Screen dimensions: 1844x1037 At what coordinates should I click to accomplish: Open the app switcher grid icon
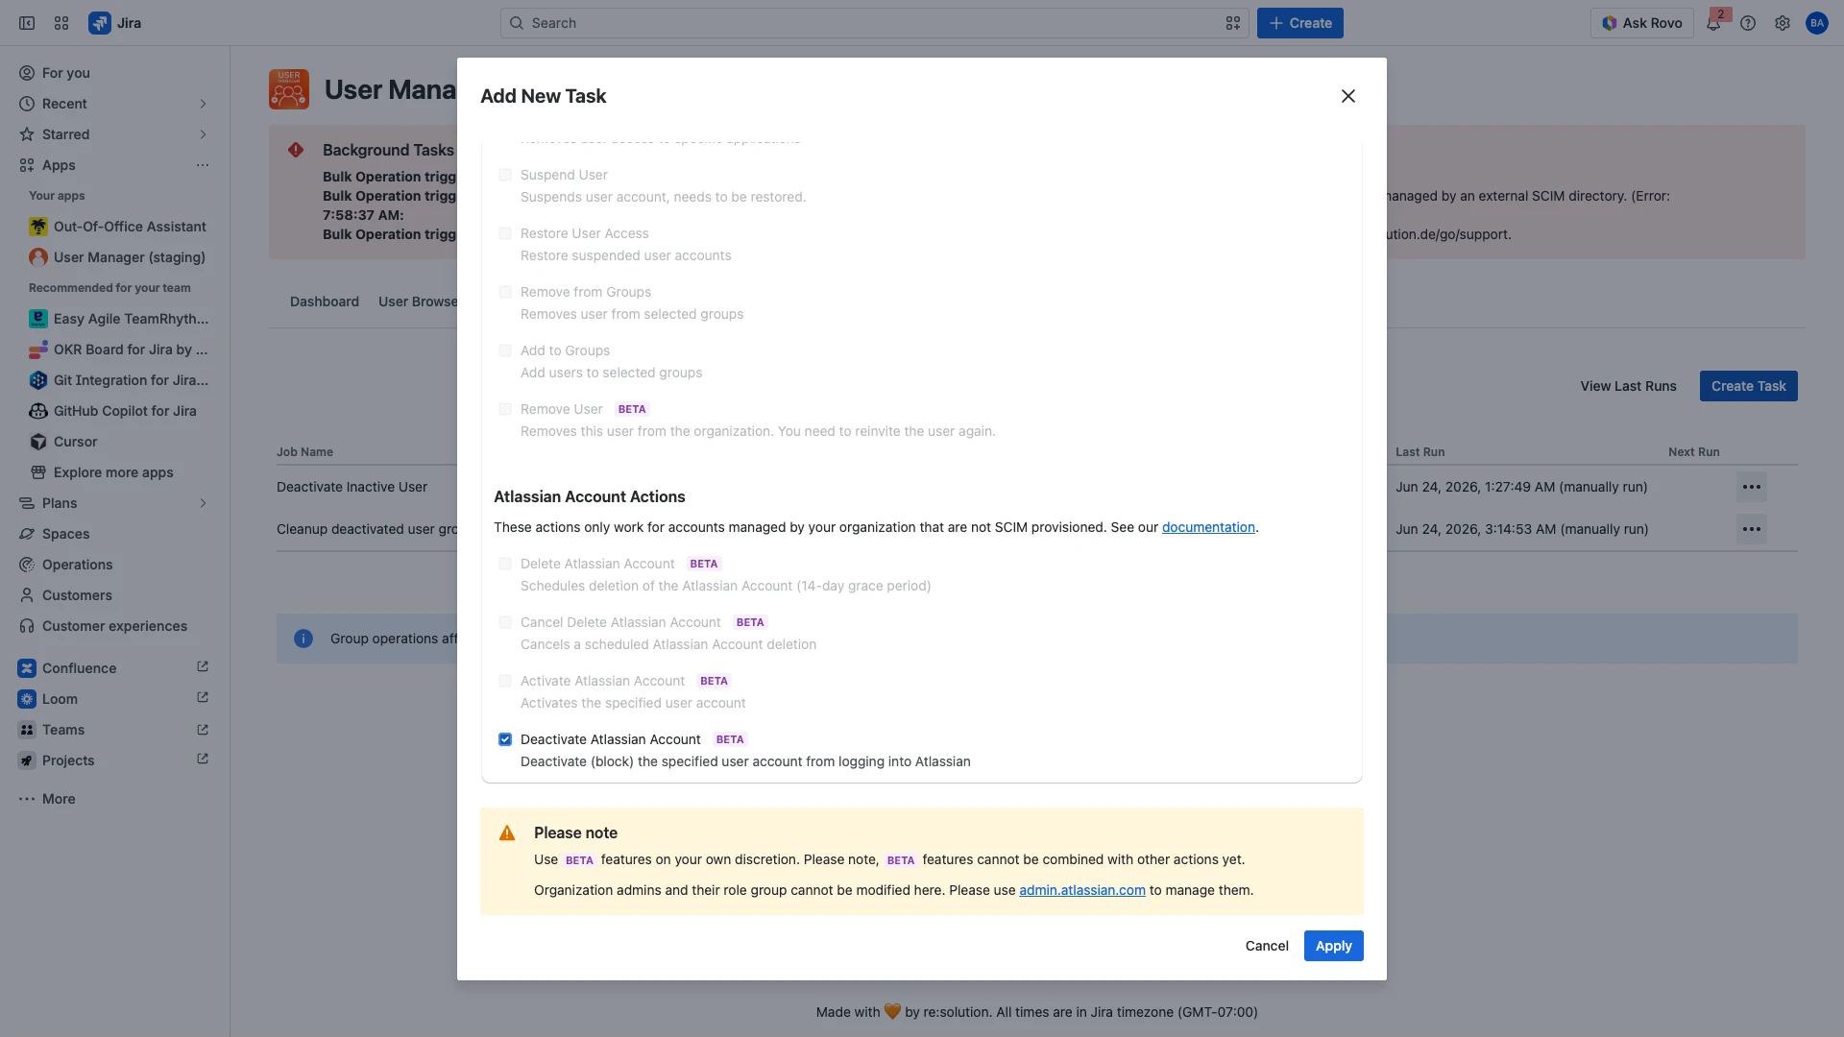[61, 23]
